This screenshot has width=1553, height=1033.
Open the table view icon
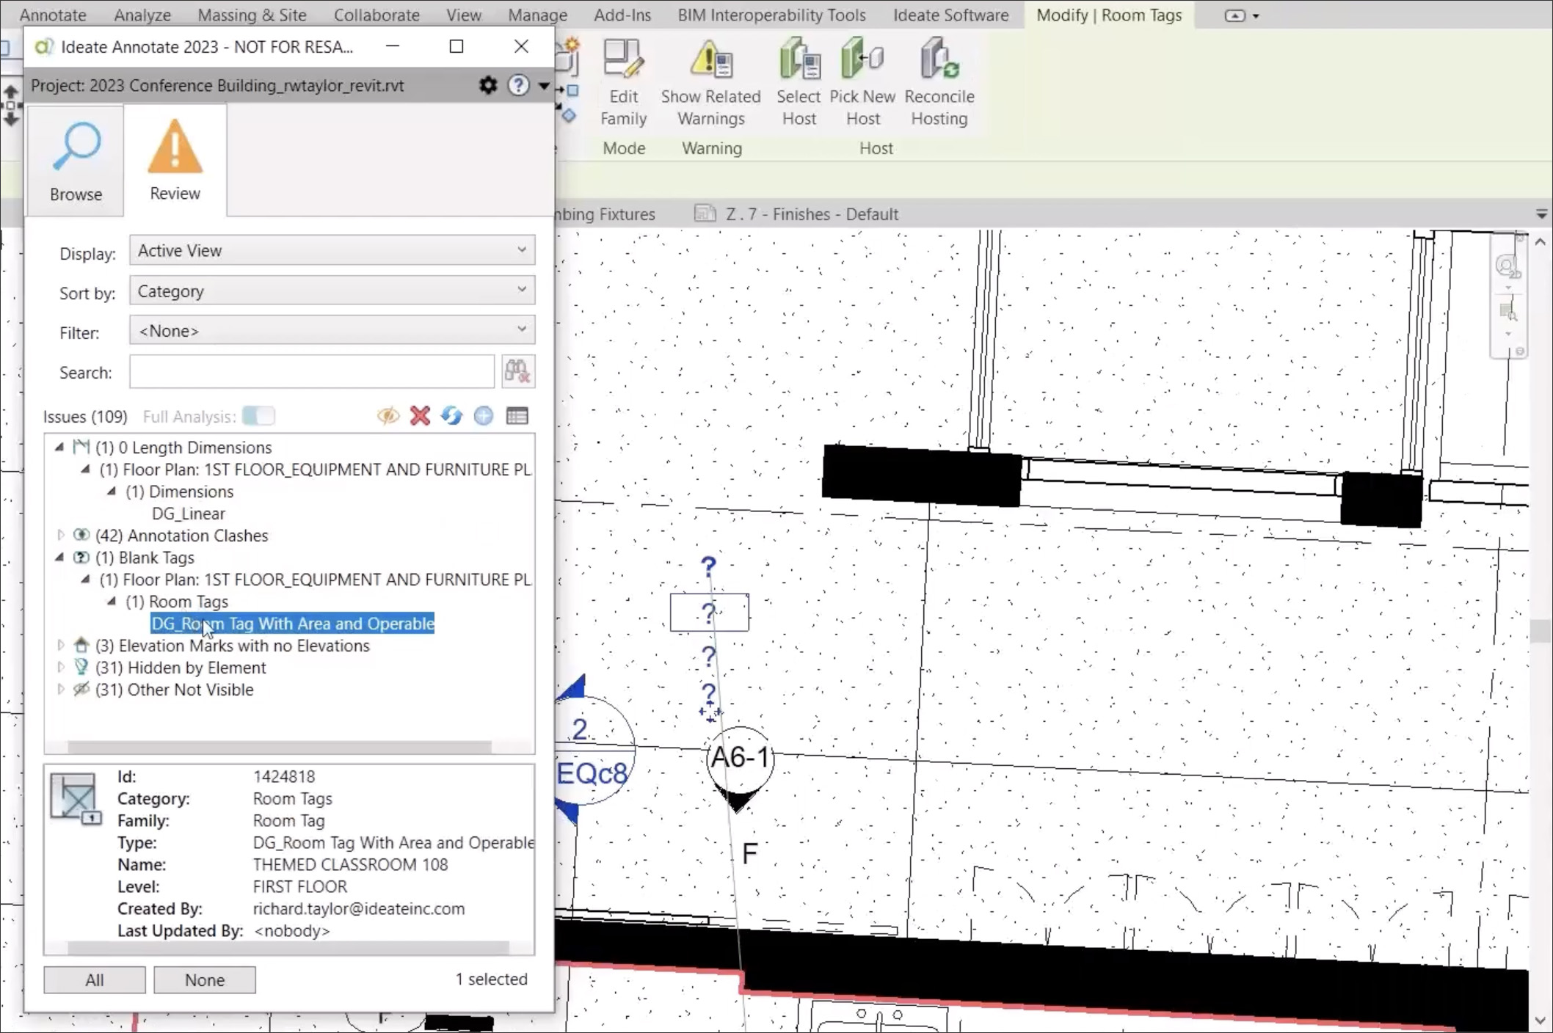coord(517,416)
